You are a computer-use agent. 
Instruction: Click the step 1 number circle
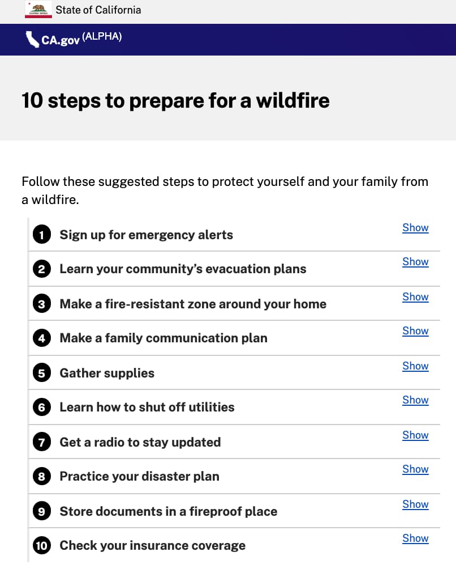pyautogui.click(x=41, y=235)
